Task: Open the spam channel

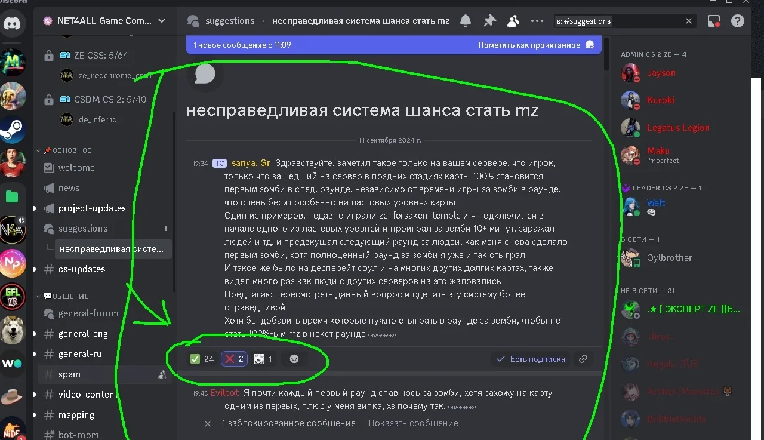Action: [105, 374]
